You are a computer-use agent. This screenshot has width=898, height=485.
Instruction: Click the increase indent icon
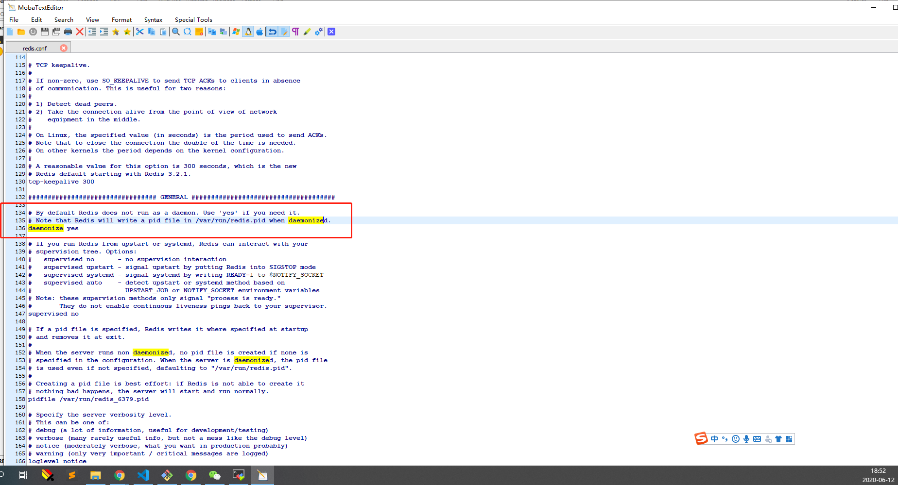[x=104, y=32]
